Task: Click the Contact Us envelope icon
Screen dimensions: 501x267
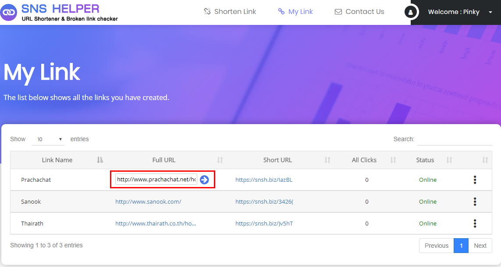Action: [338, 12]
